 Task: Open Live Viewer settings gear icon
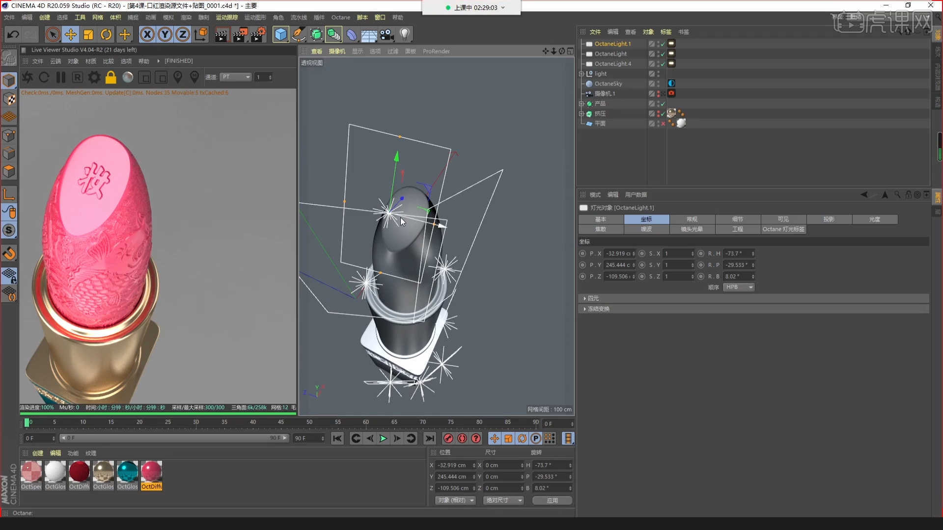pyautogui.click(x=94, y=77)
